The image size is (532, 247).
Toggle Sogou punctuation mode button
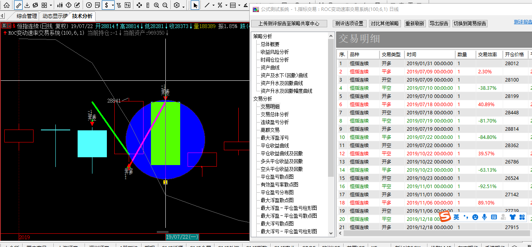click(466, 217)
